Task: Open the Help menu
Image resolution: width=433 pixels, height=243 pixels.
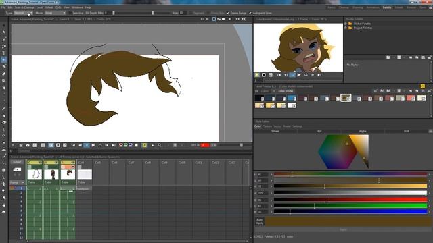Action: coord(88,7)
